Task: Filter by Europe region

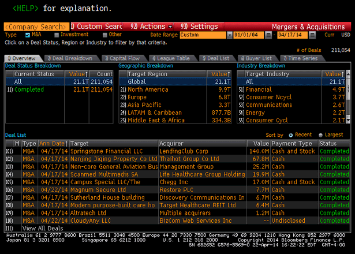Action: [137, 97]
